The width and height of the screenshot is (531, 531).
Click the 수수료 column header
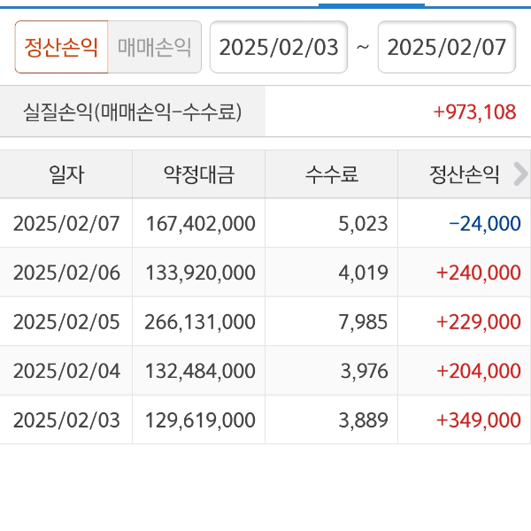tap(331, 174)
